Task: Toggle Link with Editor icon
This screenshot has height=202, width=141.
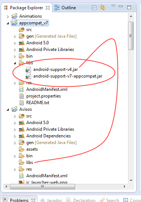Action: click(x=103, y=7)
